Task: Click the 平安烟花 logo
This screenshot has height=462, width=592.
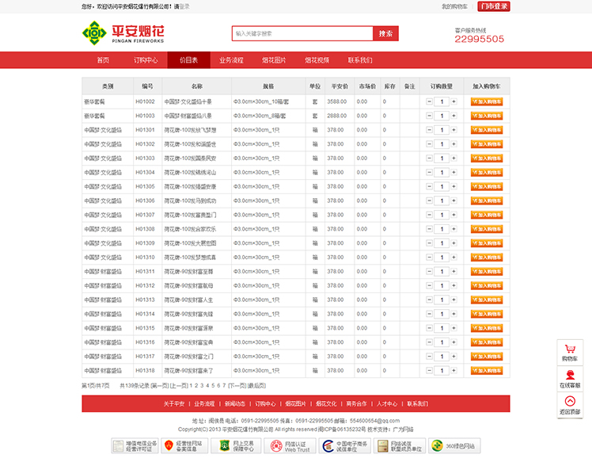Action: click(123, 33)
